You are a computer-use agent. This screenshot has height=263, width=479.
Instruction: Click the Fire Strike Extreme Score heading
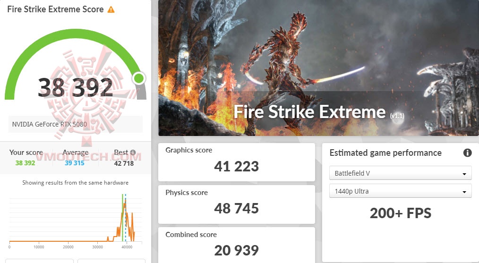pos(55,9)
